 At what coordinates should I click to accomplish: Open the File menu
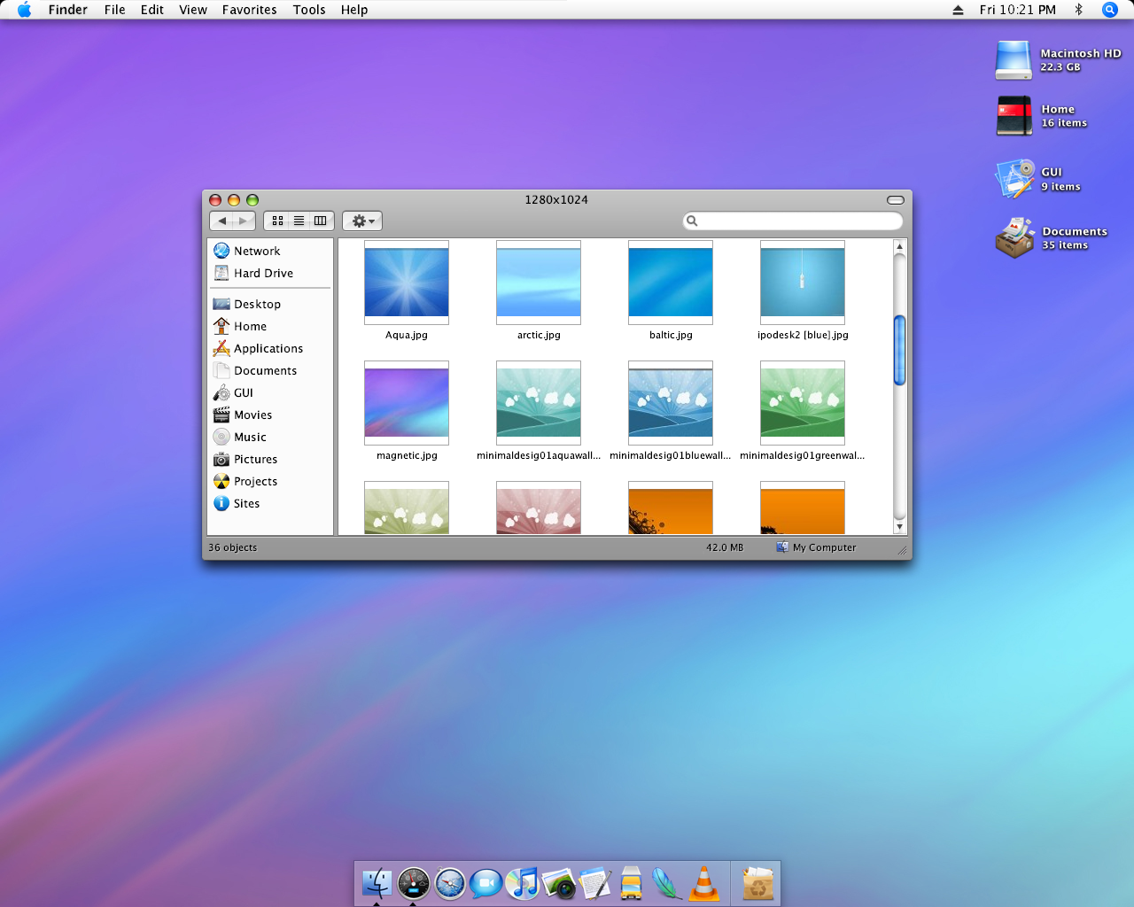(x=115, y=10)
